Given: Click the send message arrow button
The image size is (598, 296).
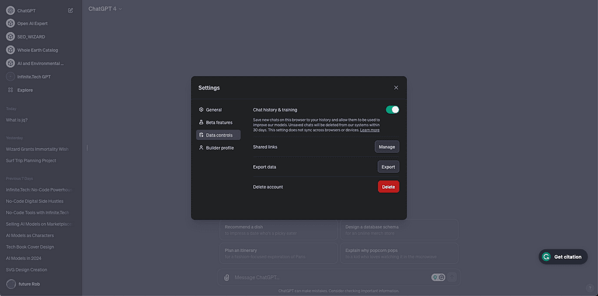Looking at the screenshot, I should [452, 277].
